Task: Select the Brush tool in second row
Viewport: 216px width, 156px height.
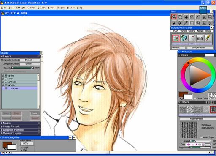Action: [x=174, y=23]
